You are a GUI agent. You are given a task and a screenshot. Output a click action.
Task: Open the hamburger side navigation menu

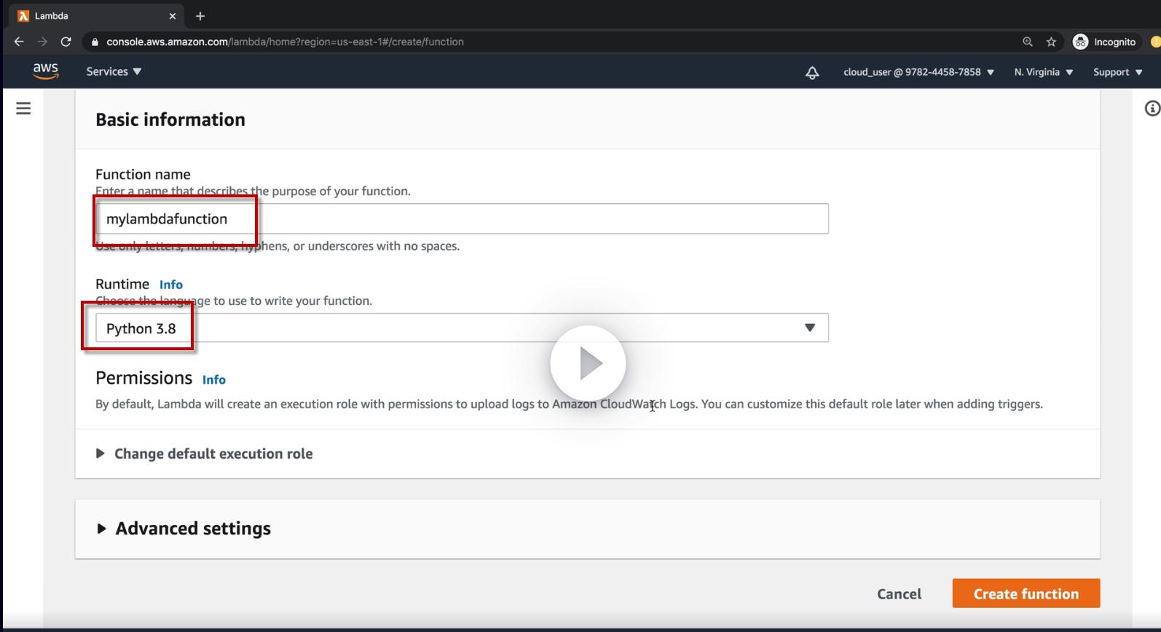pyautogui.click(x=23, y=108)
